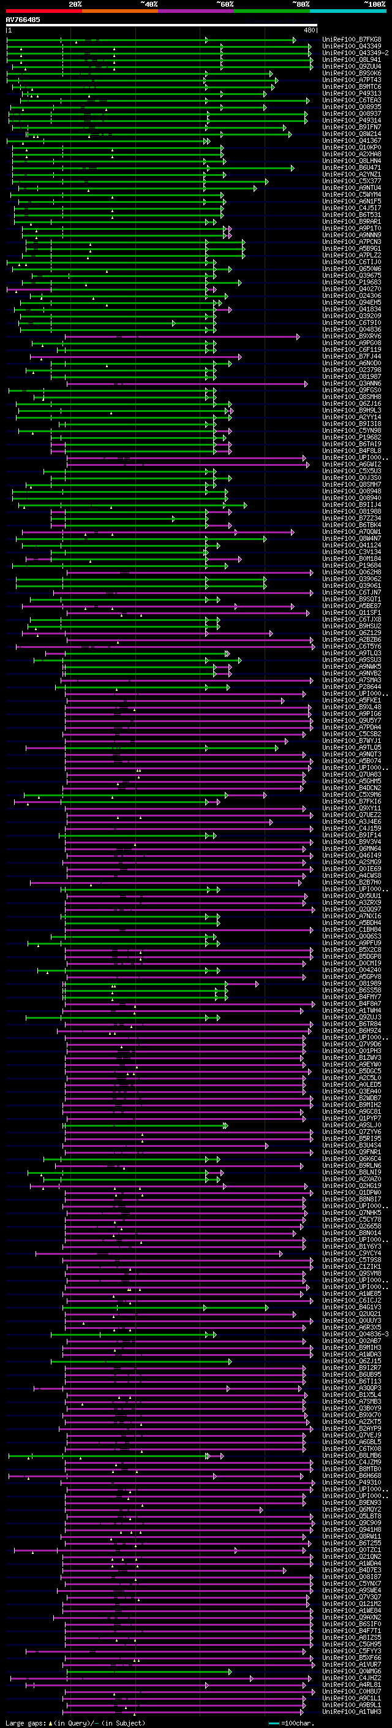The width and height of the screenshot is (392, 1728).
Task: Select label UniRef100_Q3ANN6
Action: coord(352,384)
